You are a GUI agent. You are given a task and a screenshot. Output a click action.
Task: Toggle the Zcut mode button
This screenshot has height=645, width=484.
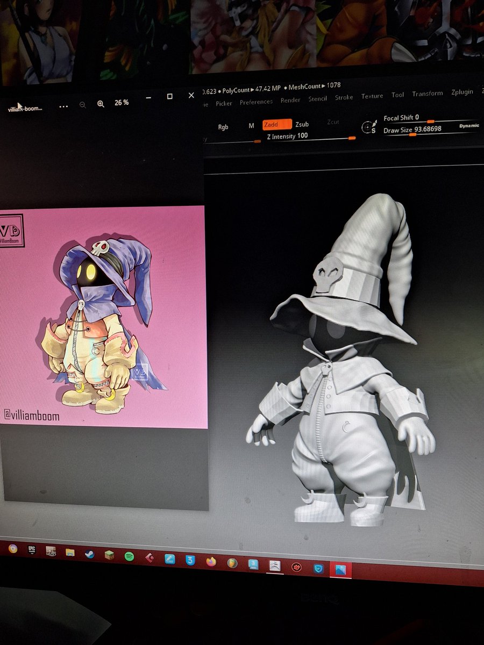(x=333, y=122)
